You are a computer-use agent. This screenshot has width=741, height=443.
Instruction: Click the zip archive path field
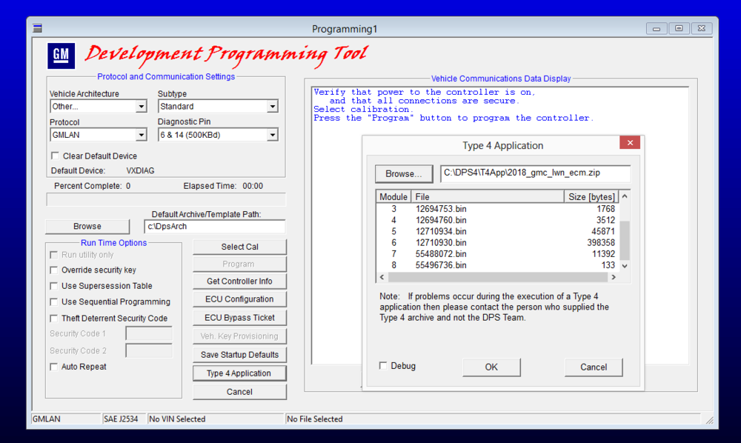point(535,173)
